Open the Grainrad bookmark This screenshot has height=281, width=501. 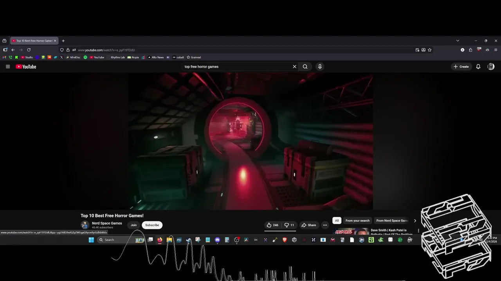[x=194, y=57]
